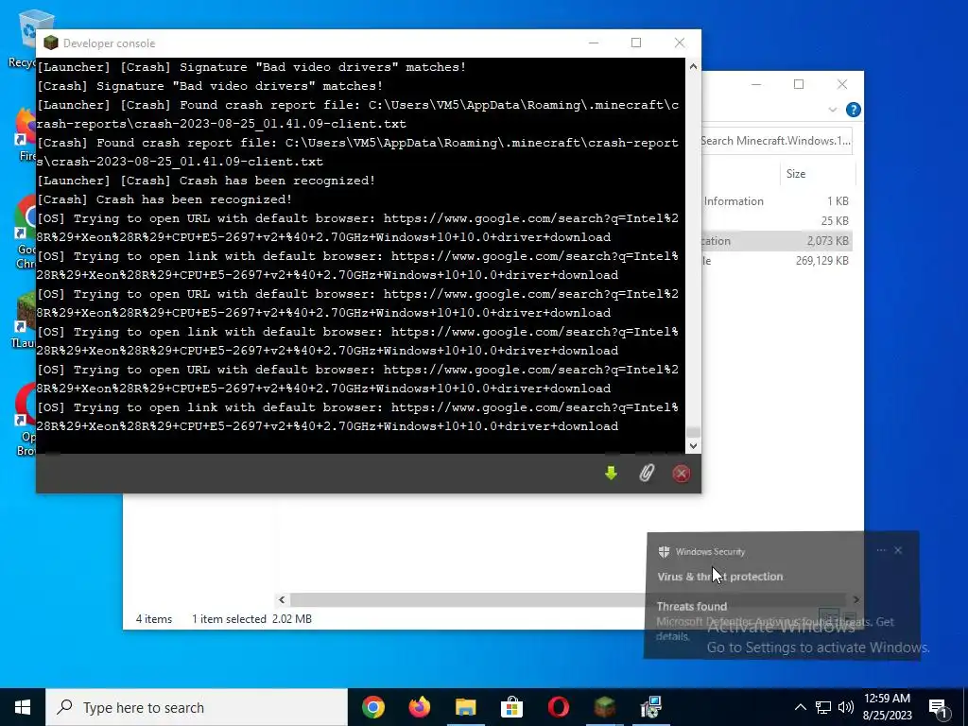Open Microsoft Store from the taskbar
This screenshot has width=968, height=726.
point(511,707)
